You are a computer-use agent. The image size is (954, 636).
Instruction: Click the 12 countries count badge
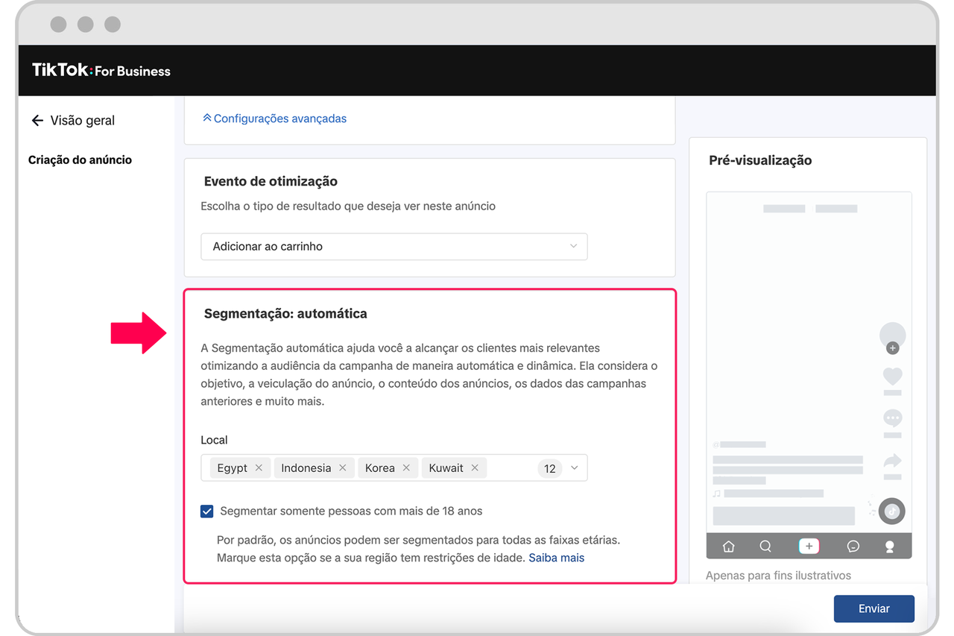pos(549,468)
